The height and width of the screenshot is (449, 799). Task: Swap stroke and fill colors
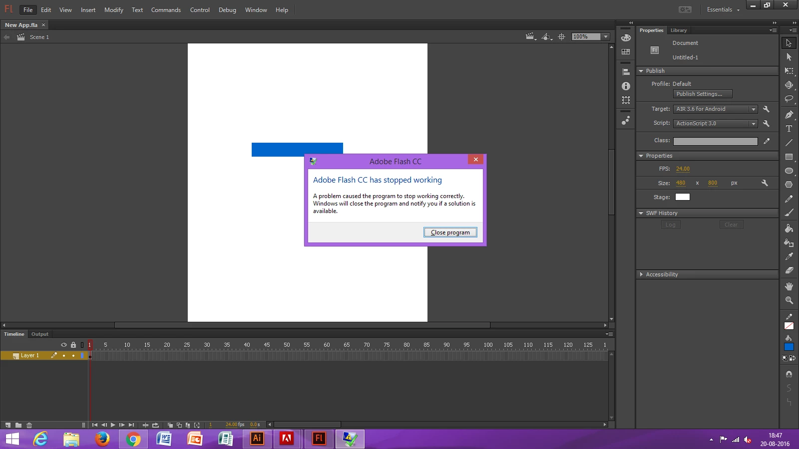793,358
